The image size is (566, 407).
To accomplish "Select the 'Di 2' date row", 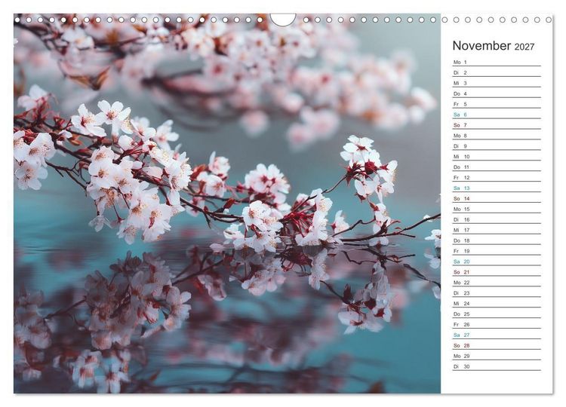I will click(x=497, y=72).
